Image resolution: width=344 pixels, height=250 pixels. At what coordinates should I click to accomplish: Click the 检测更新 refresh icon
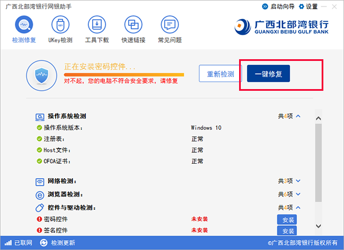(x=44, y=243)
